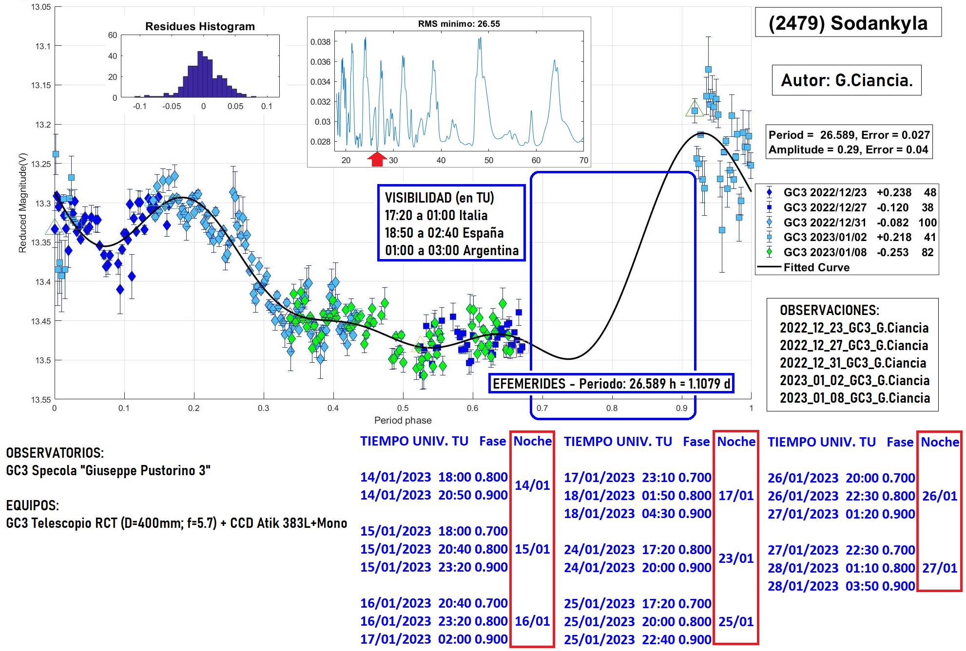
Task: Click the third 'Noche' column header
Action: click(940, 442)
